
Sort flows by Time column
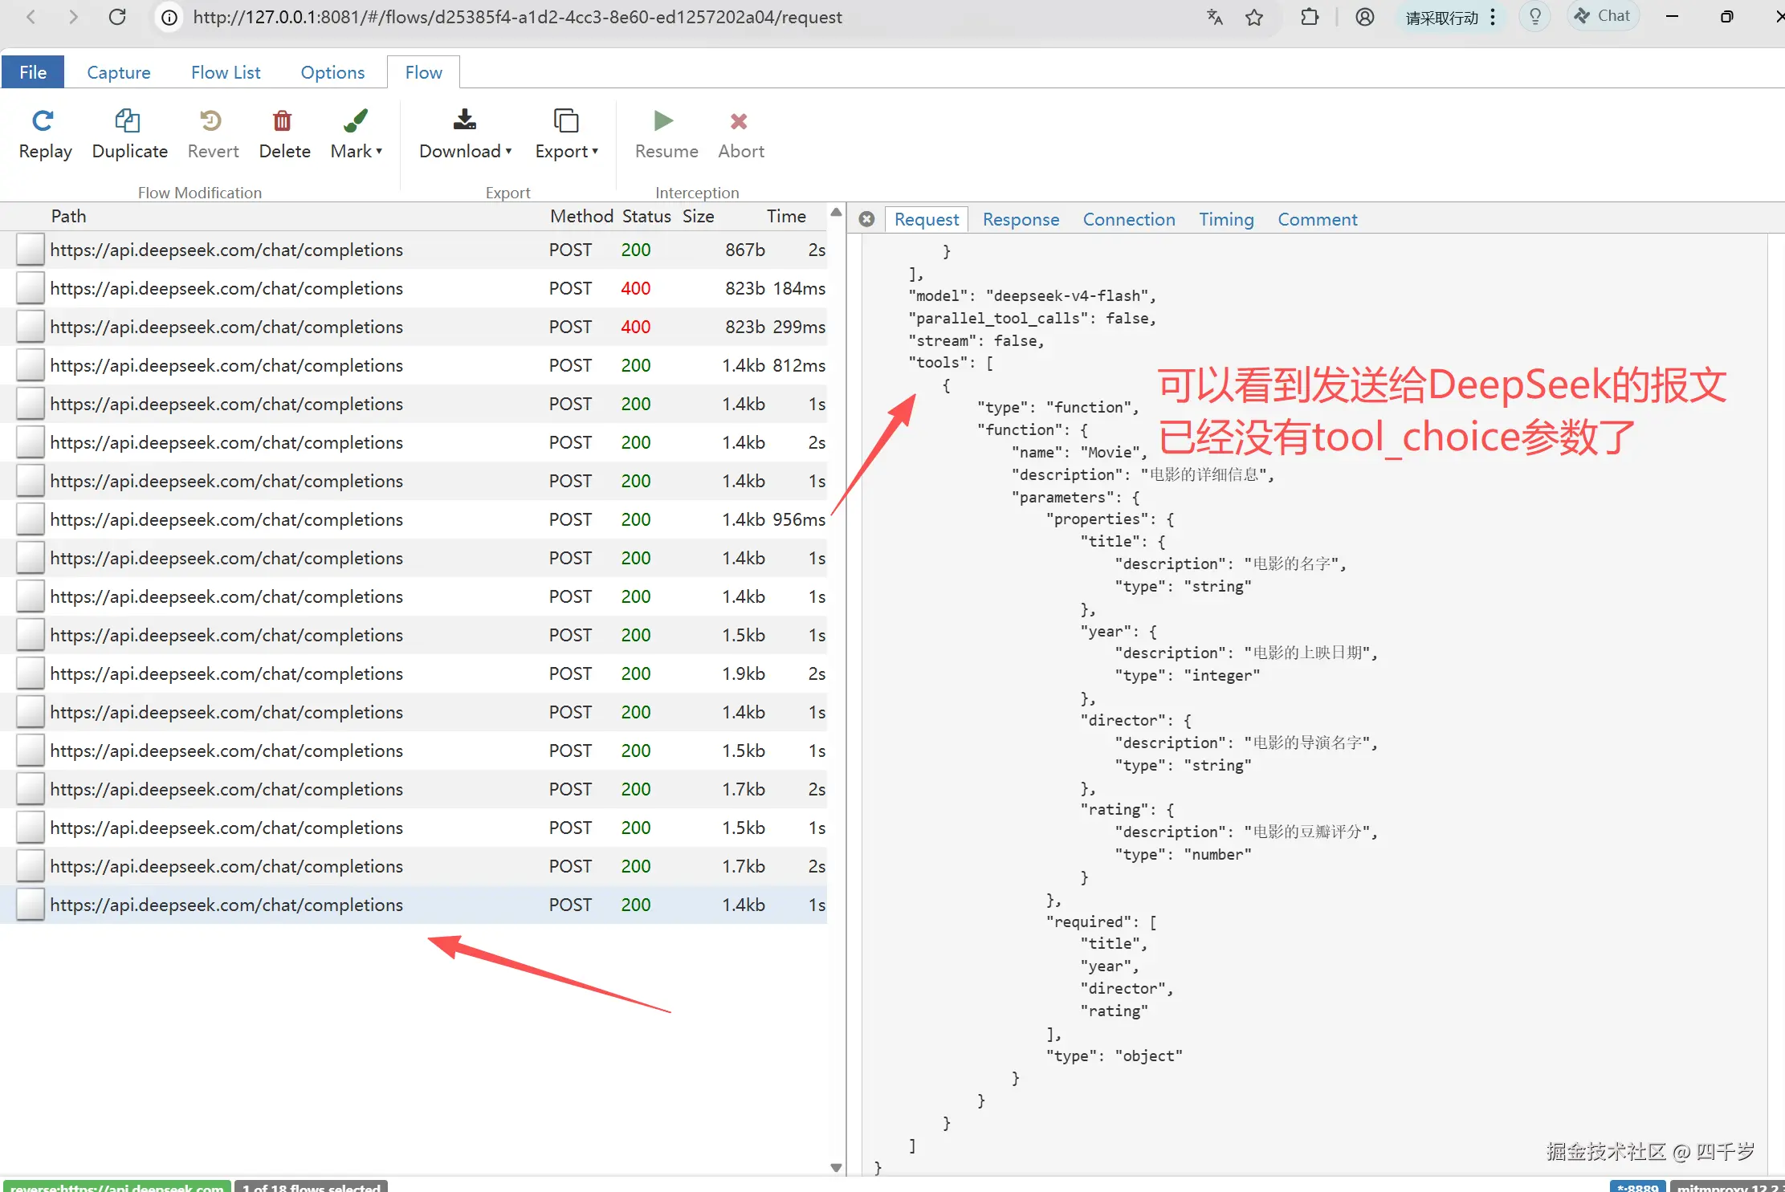pyautogui.click(x=786, y=216)
